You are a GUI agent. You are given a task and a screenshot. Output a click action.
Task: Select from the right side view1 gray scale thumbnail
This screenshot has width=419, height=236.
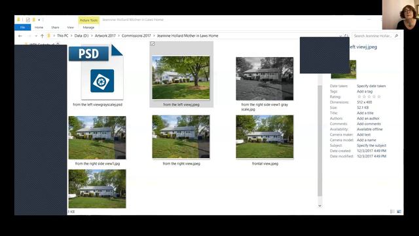pos(264,79)
